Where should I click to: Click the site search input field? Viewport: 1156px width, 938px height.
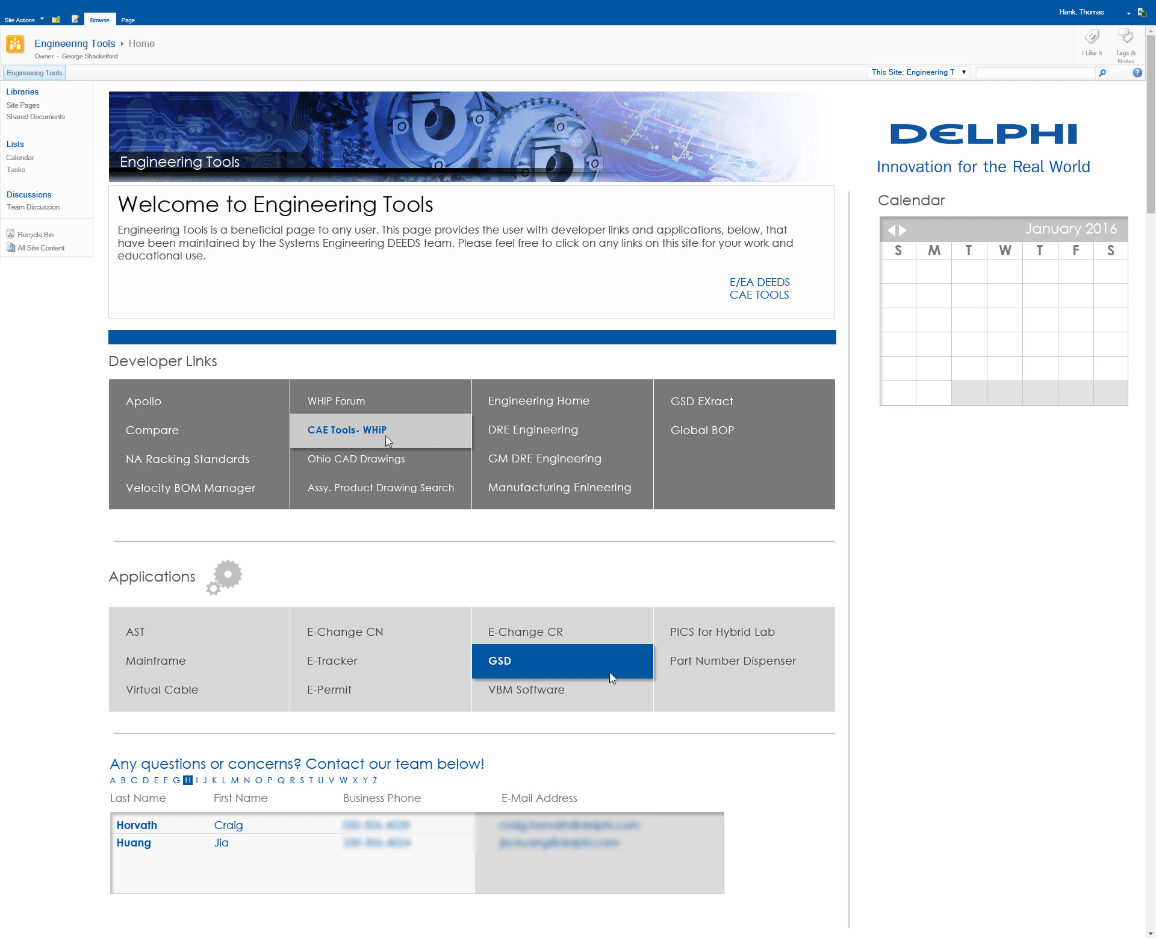(x=1034, y=73)
